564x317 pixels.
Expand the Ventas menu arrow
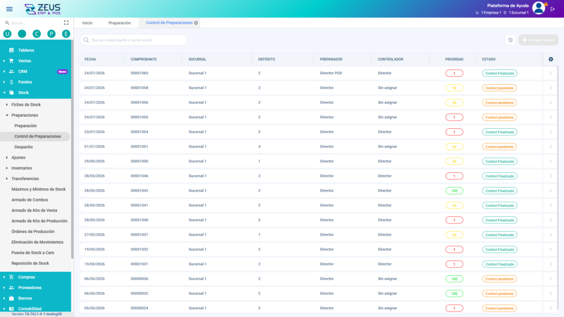coord(4,61)
